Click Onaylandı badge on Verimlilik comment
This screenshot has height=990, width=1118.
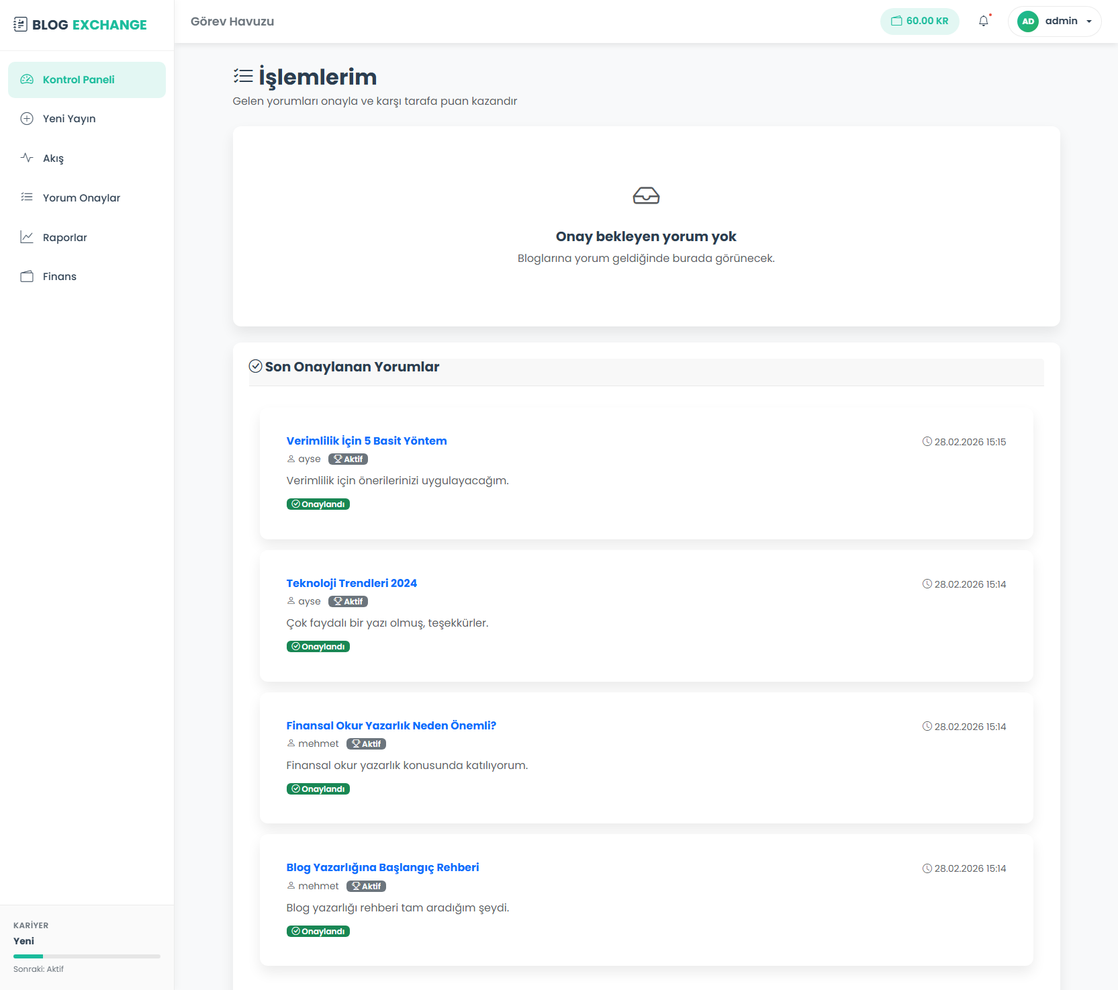(x=318, y=504)
